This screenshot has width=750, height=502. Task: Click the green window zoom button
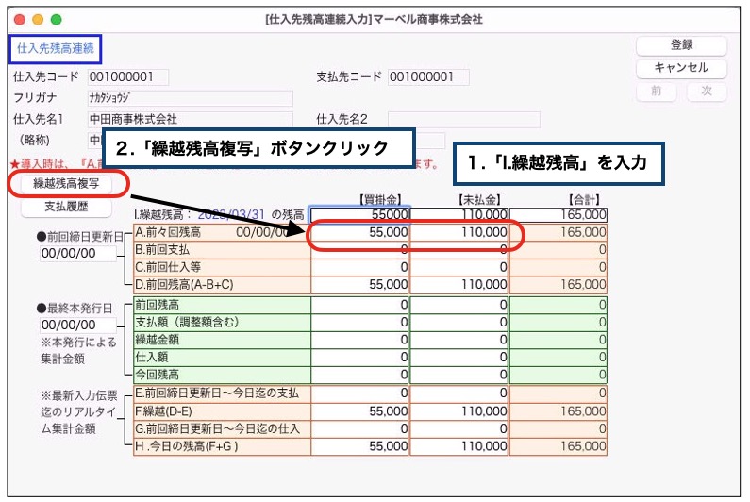click(56, 19)
